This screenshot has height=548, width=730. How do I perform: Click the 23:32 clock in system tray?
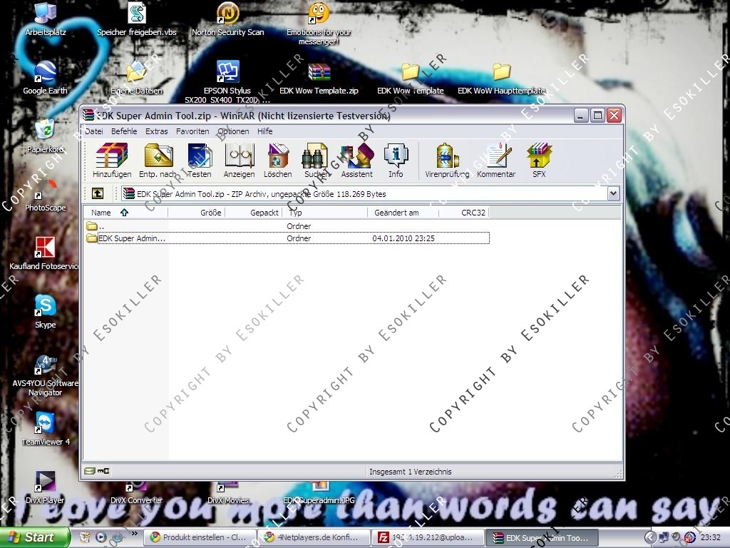pos(711,537)
